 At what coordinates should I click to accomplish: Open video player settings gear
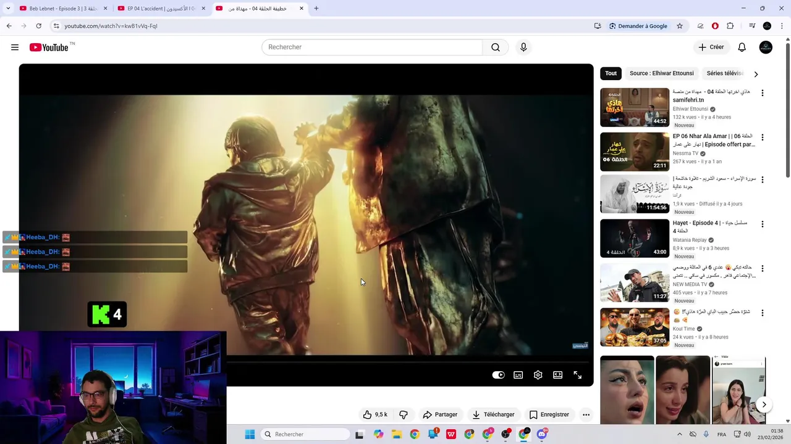point(538,375)
